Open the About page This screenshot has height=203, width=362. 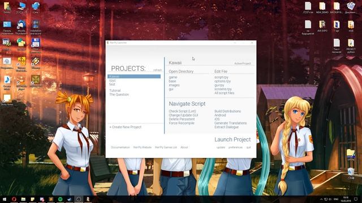click(x=184, y=147)
